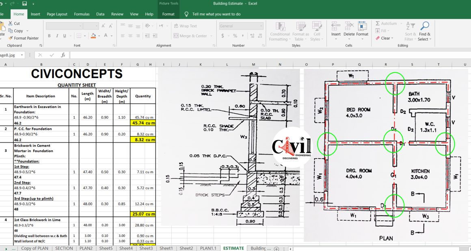
Task: Click the Save floppy disk icon
Action: pos(25,4)
